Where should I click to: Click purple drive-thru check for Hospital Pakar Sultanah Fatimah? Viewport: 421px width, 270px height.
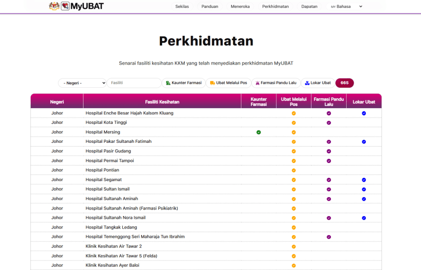(329, 142)
